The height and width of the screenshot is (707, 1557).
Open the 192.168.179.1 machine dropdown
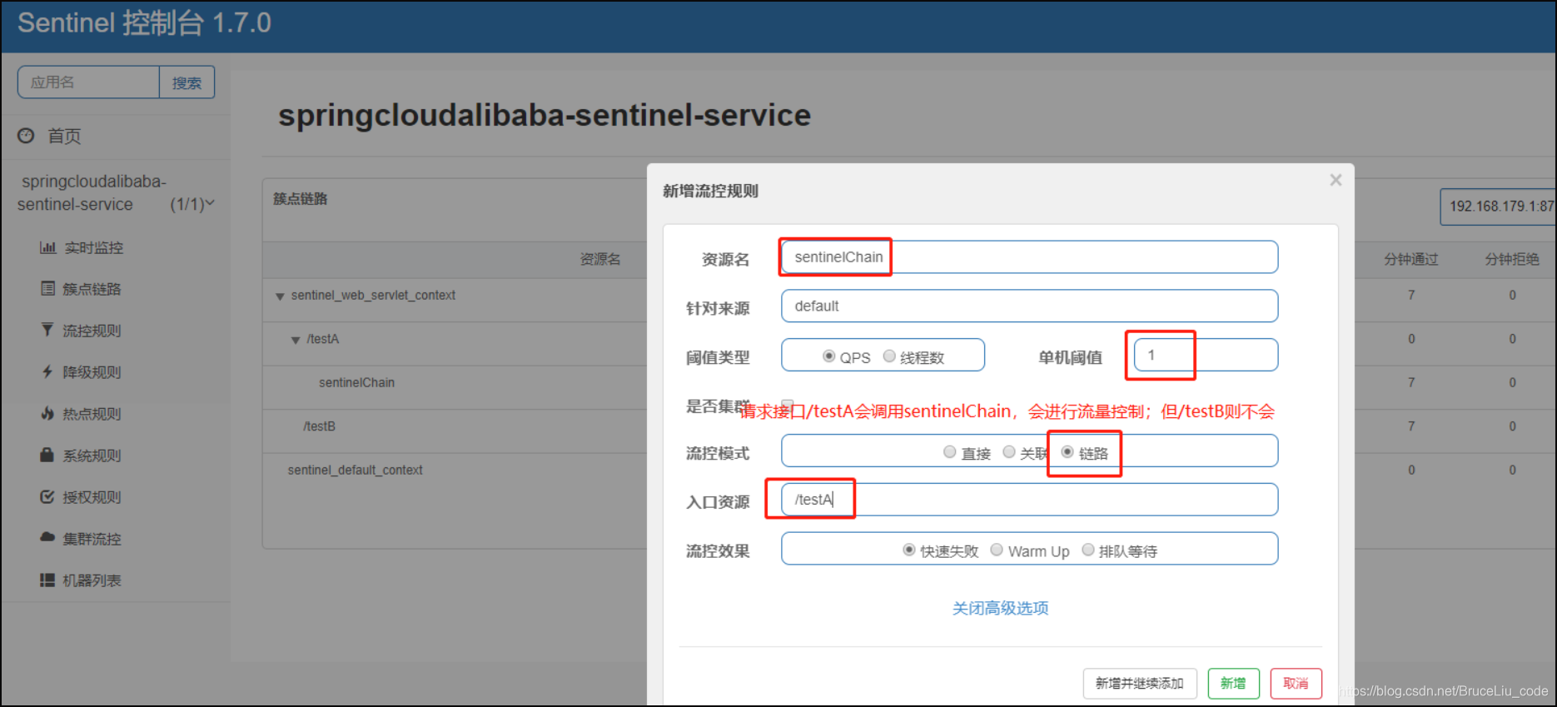point(1498,207)
